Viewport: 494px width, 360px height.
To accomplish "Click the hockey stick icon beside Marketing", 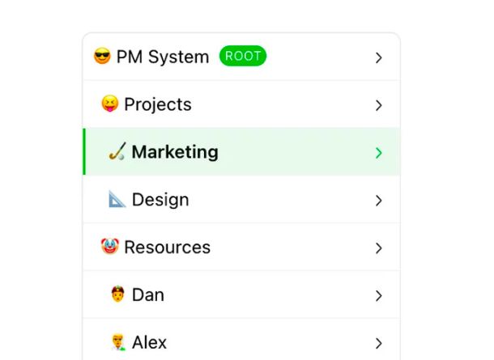I will pyautogui.click(x=117, y=151).
